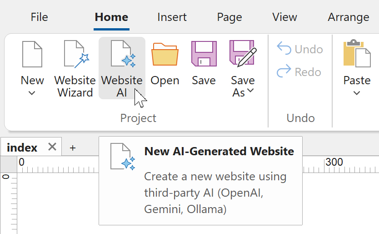Add a new page tab with plus
The image size is (379, 234).
(x=73, y=148)
